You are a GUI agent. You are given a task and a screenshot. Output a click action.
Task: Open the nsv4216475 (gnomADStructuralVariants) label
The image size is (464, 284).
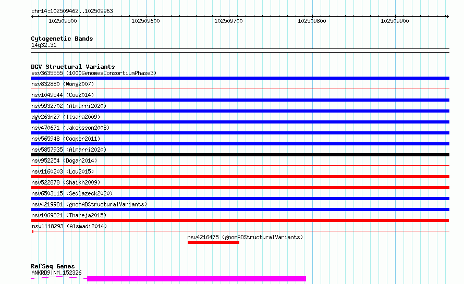tap(245, 237)
